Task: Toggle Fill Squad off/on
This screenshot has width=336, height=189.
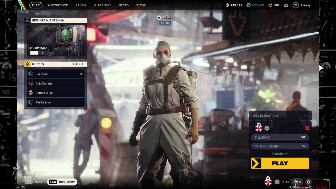Action: click(x=280, y=137)
